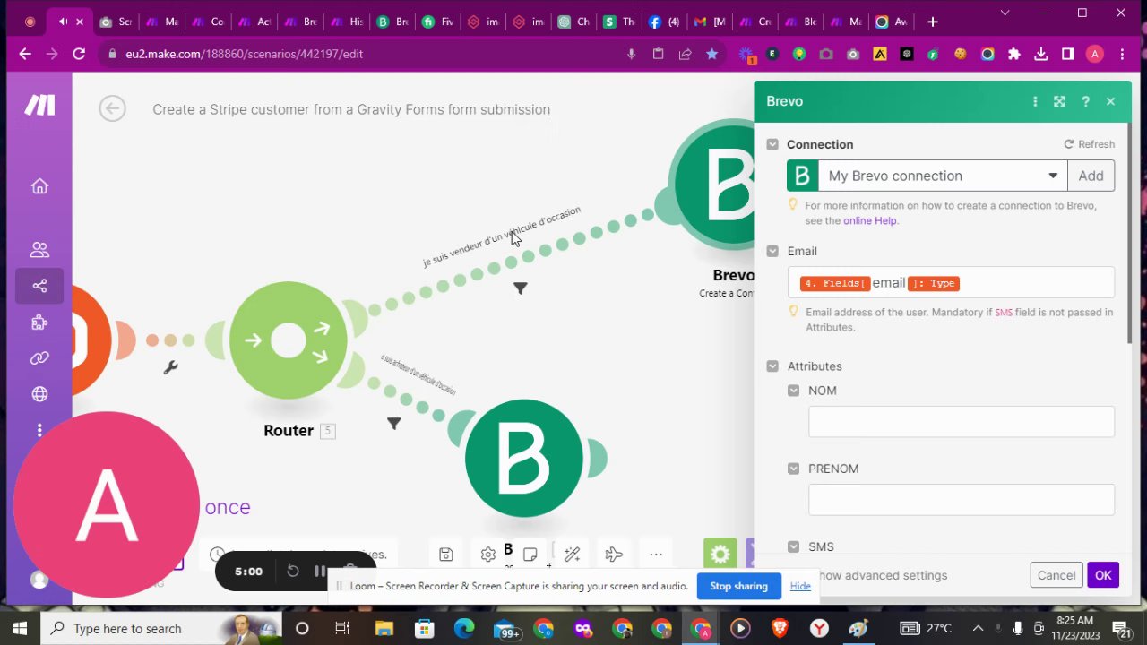This screenshot has width=1147, height=645.
Task: Toggle the Attributes checkbox
Action: coord(772,365)
